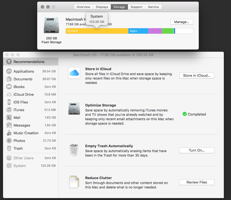The height and width of the screenshot is (200, 231).
Task: Click the 13.8 MB size value
Action: pyautogui.click(x=50, y=94)
